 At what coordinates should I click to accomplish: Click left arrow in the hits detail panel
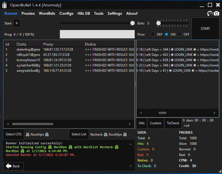click(141, 113)
